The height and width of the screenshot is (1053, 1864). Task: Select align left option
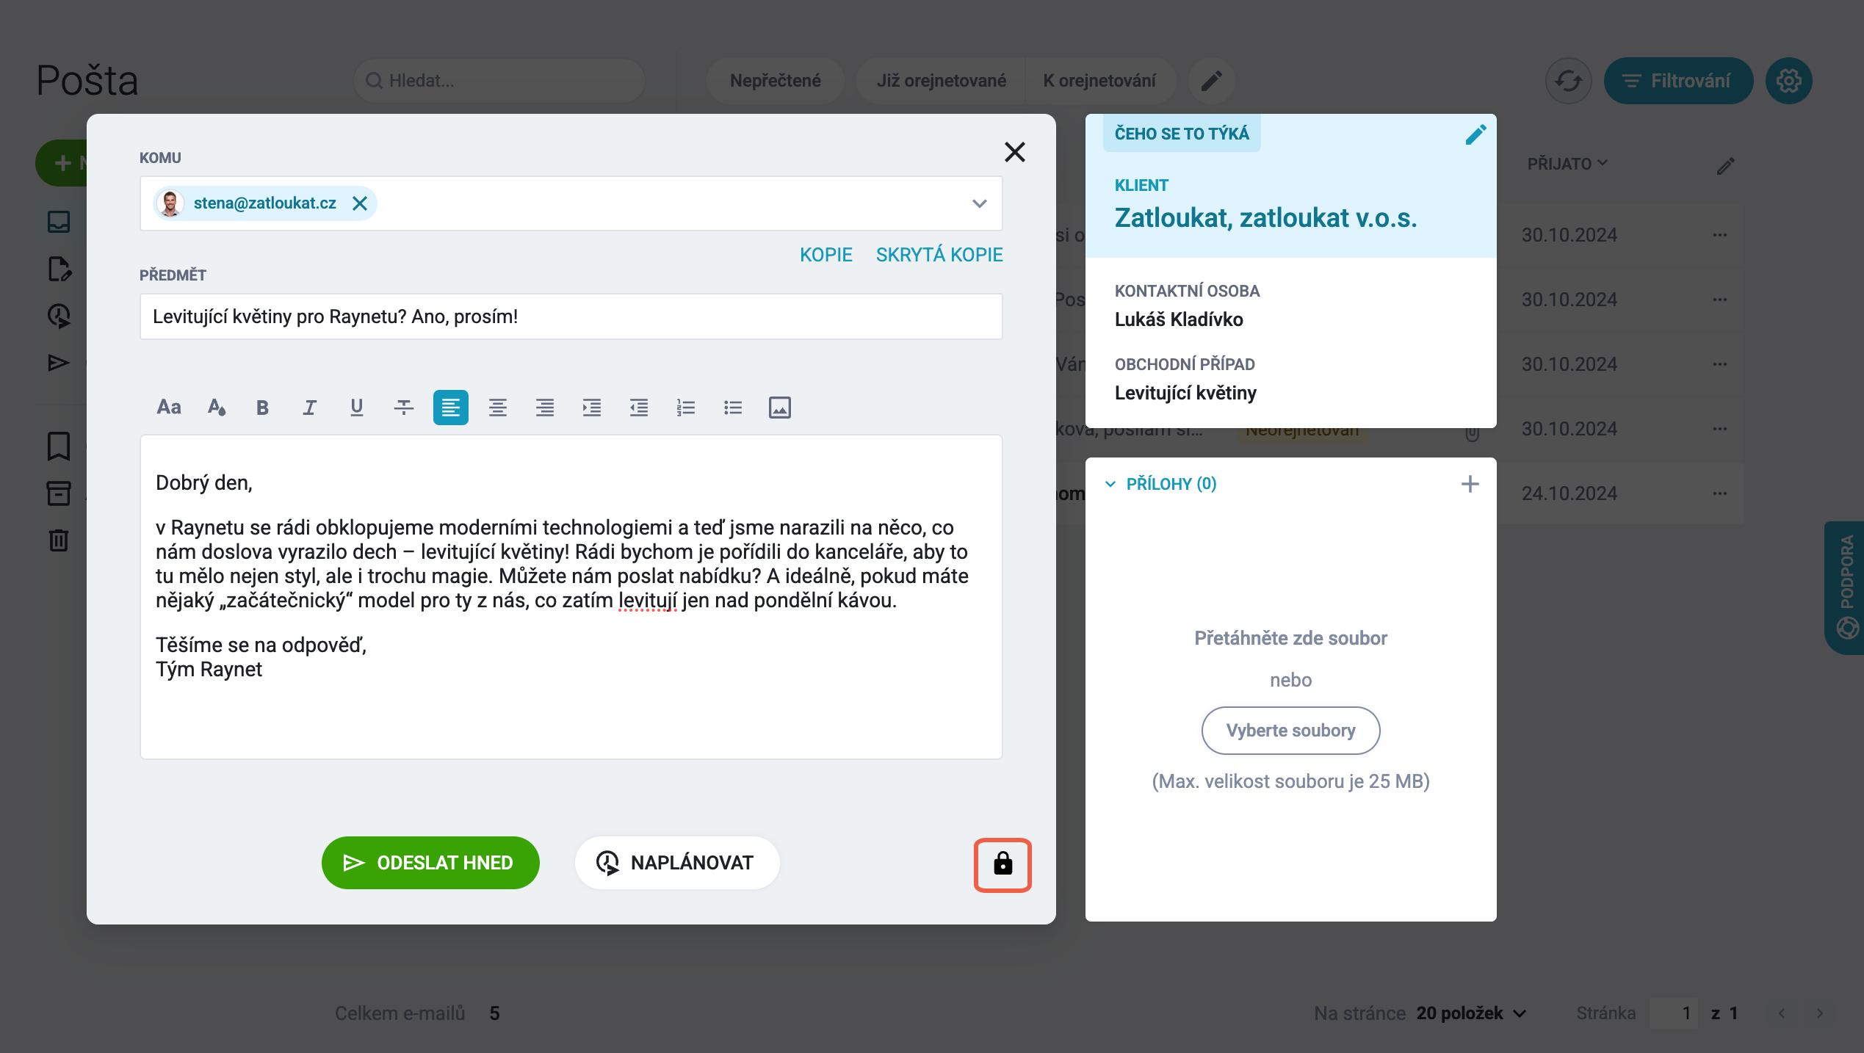pyautogui.click(x=451, y=407)
